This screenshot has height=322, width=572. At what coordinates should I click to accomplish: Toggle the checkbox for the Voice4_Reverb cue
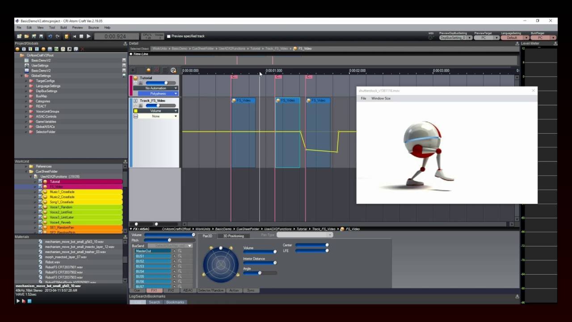tap(40, 222)
